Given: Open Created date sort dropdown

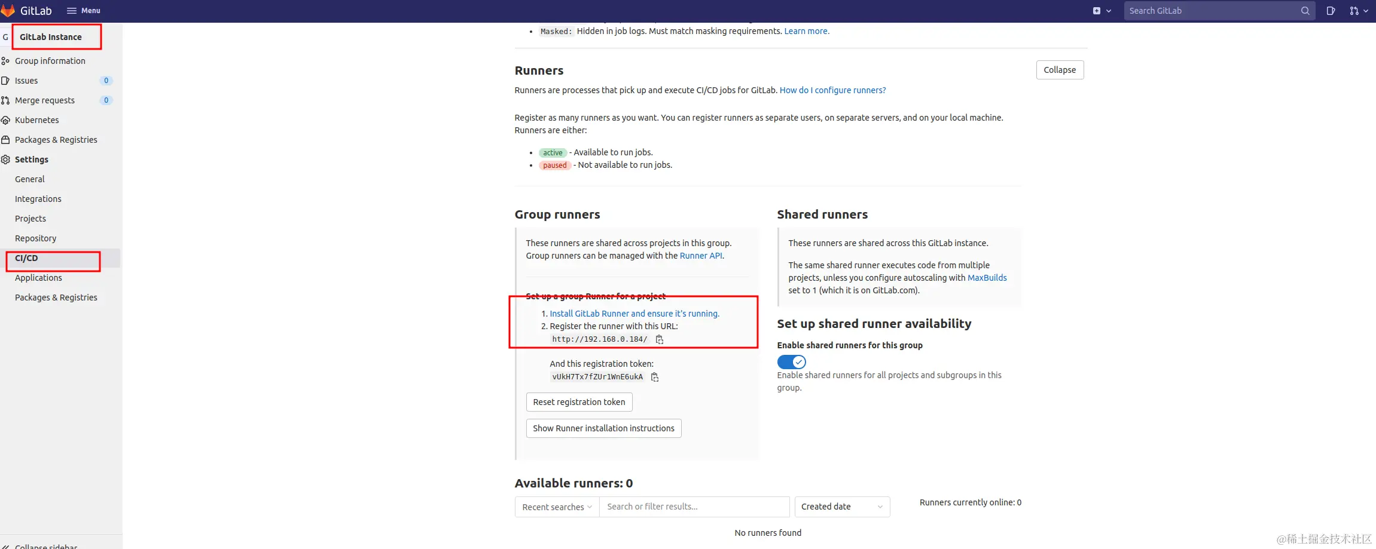Looking at the screenshot, I should pyautogui.click(x=842, y=507).
